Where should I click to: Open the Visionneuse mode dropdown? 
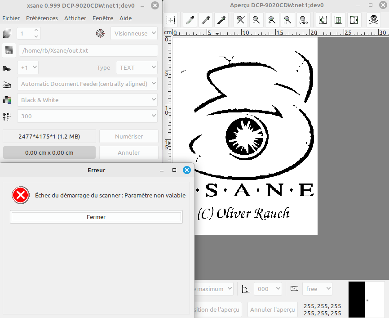pyautogui.click(x=134, y=33)
